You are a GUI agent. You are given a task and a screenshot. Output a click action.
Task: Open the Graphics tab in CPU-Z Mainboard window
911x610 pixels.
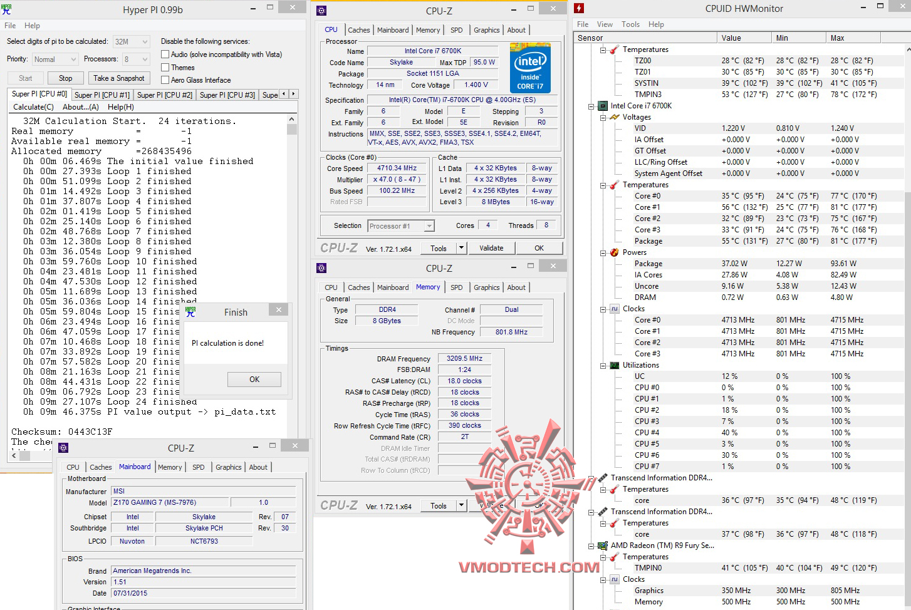229,467
